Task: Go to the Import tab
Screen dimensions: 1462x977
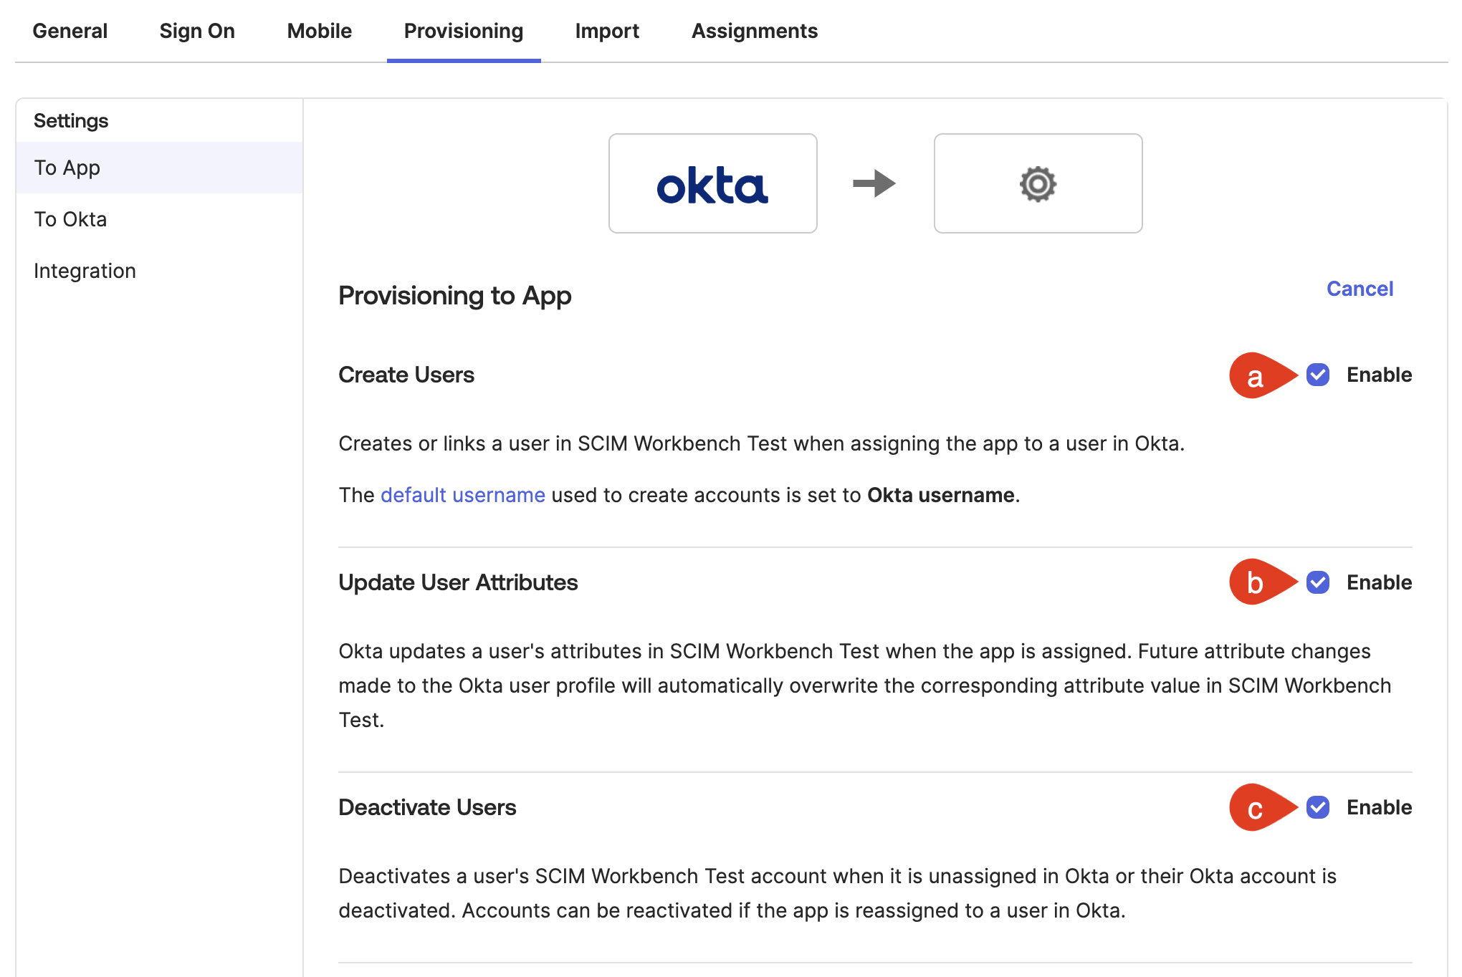Action: pyautogui.click(x=607, y=31)
